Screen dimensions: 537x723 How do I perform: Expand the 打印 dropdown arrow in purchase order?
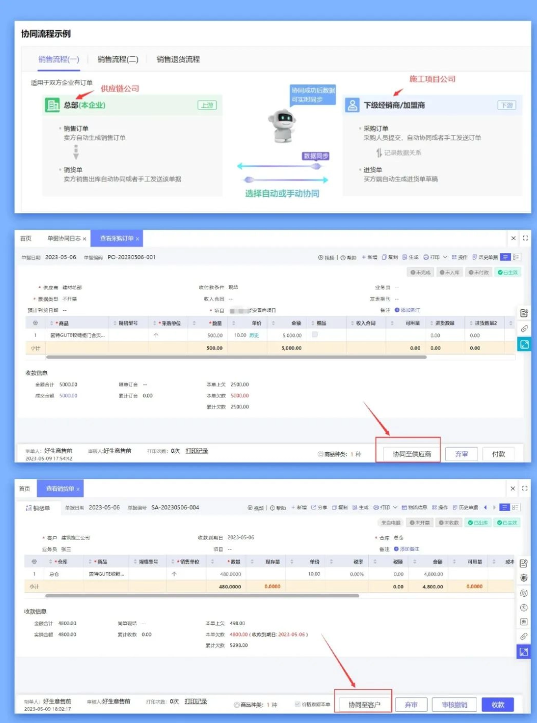pos(445,258)
